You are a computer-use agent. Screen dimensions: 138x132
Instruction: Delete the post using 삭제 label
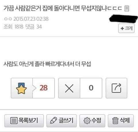click(125, 120)
